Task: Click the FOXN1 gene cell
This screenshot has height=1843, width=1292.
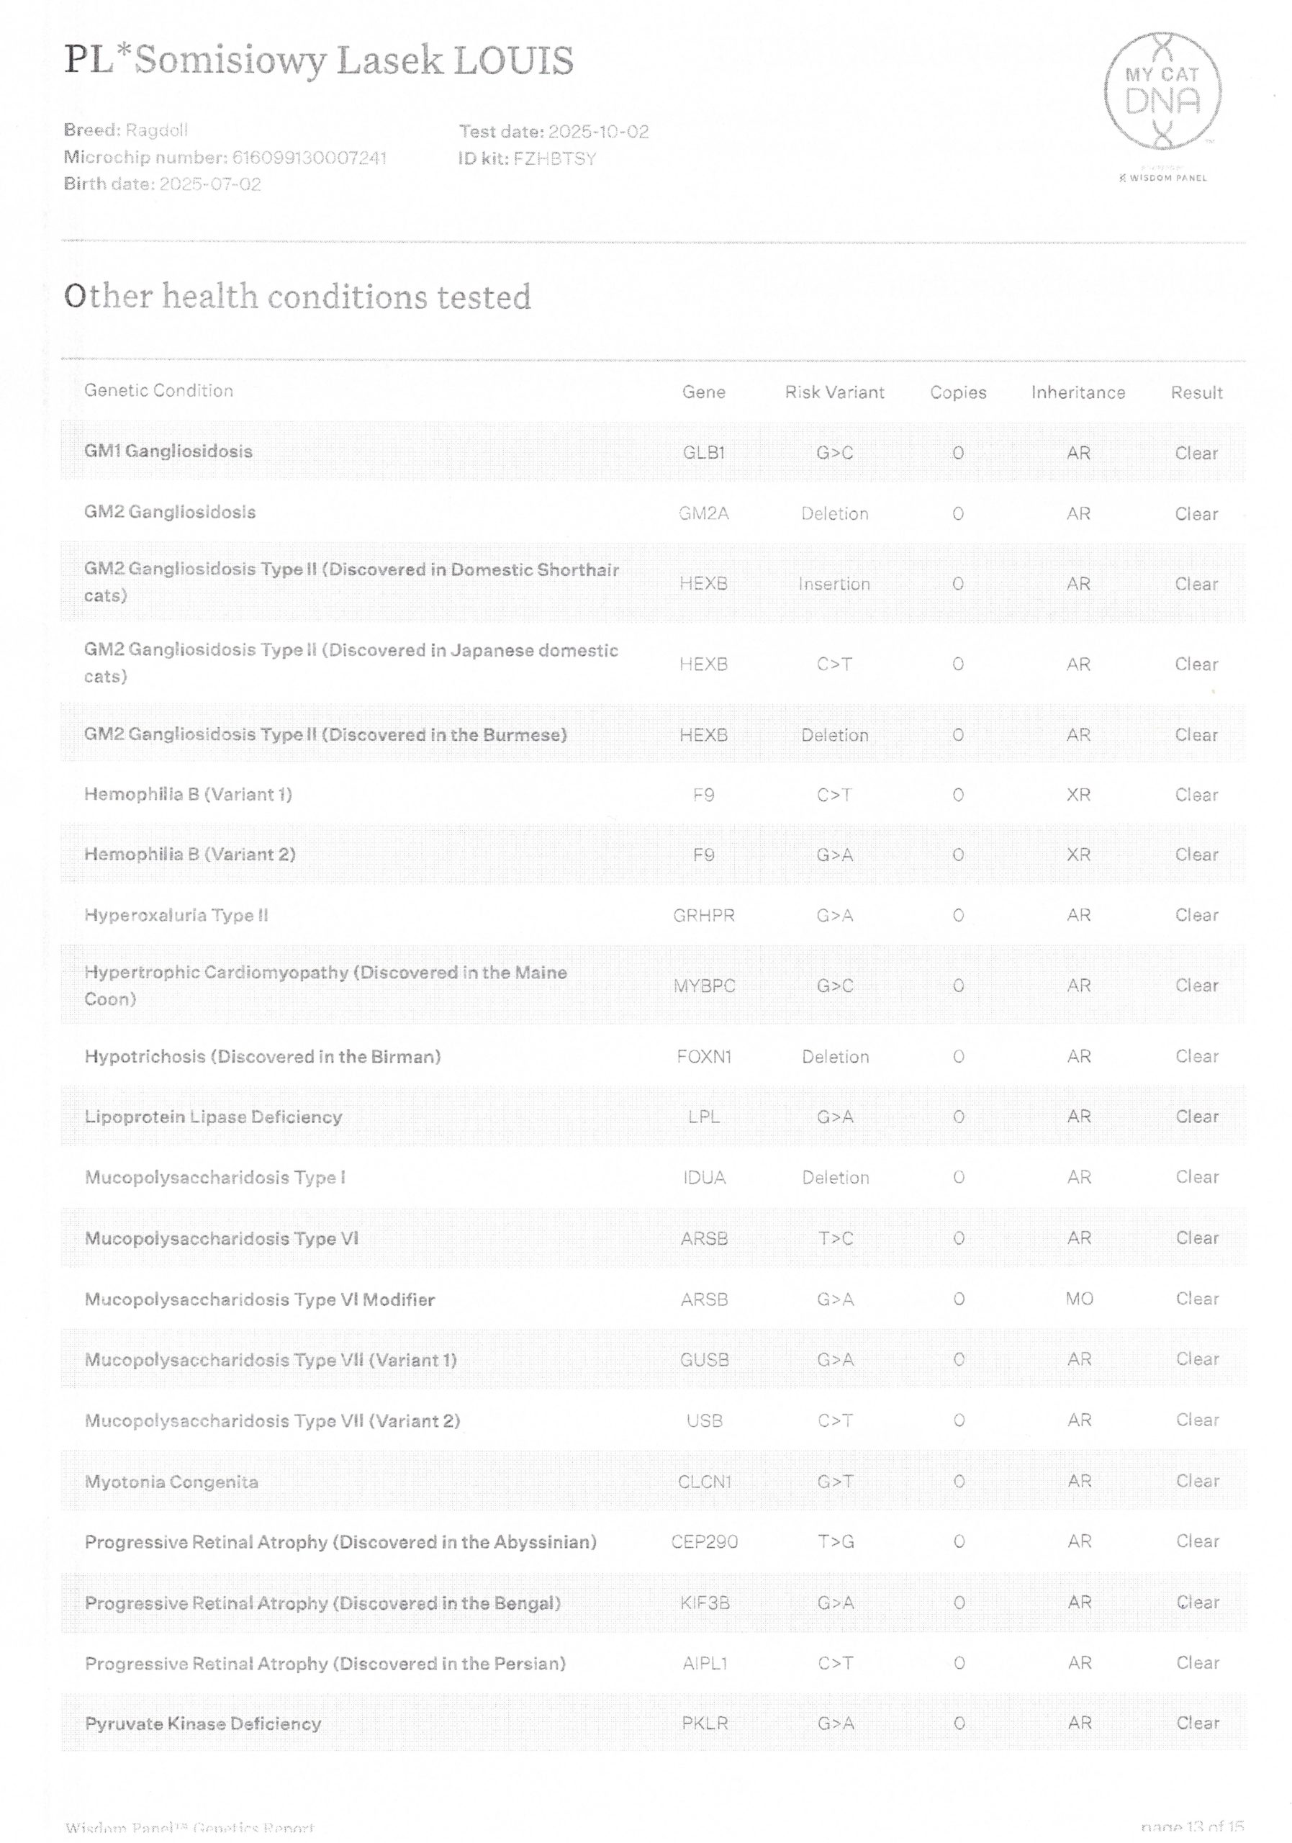Action: [x=704, y=1056]
